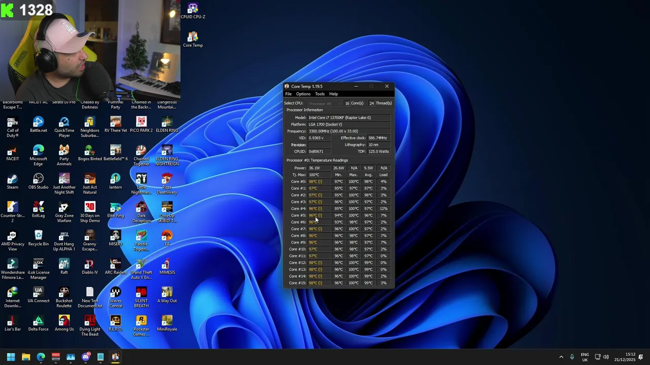
Task: Select Grand Theft Auto V desktop icon
Action: pyautogui.click(x=141, y=269)
